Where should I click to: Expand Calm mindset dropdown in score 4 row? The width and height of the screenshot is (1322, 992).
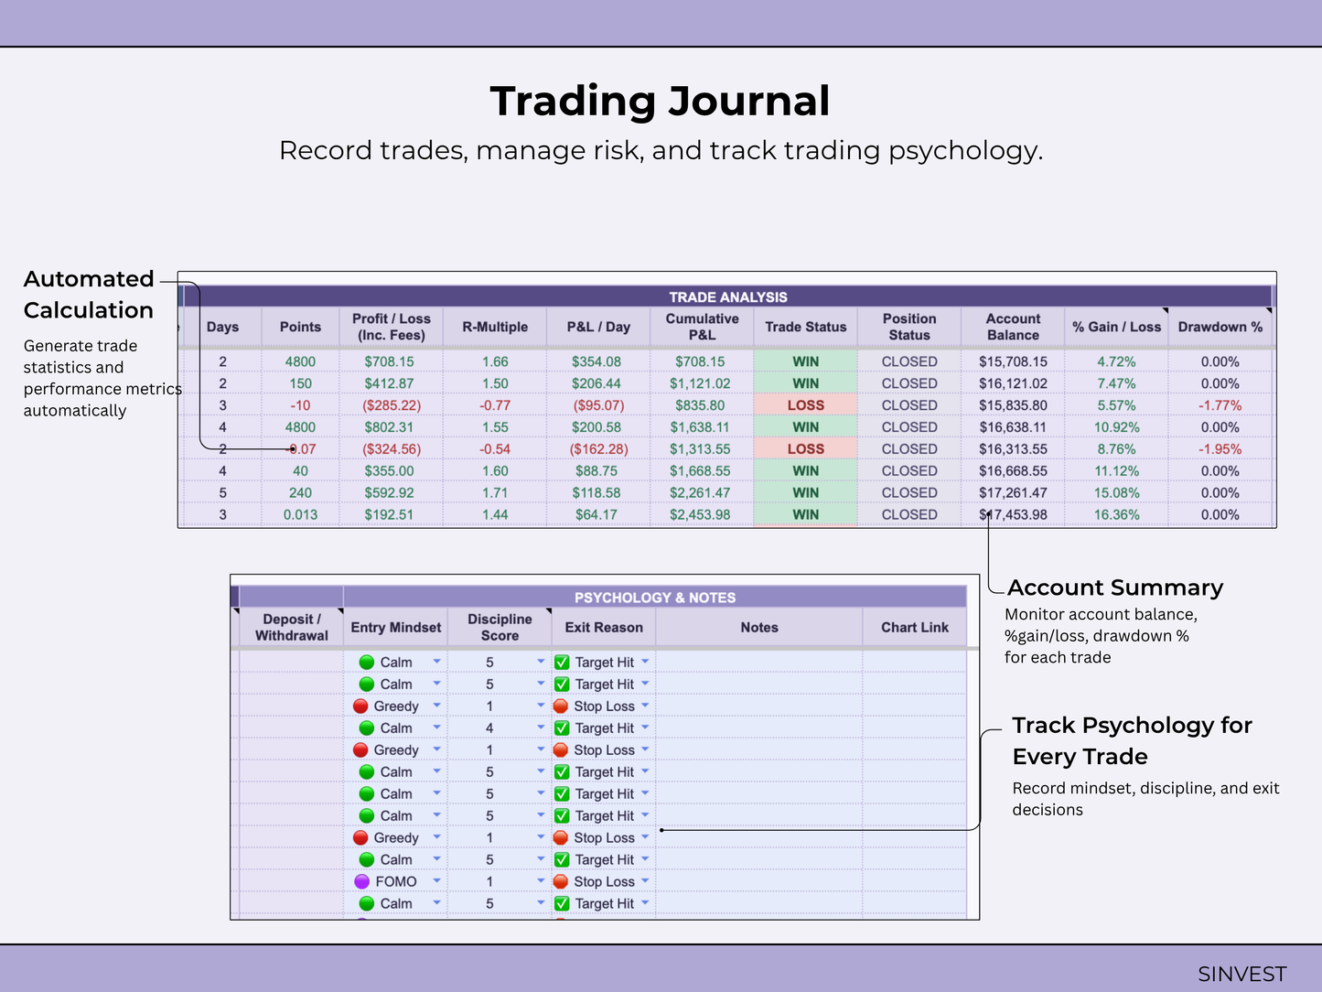click(x=436, y=727)
